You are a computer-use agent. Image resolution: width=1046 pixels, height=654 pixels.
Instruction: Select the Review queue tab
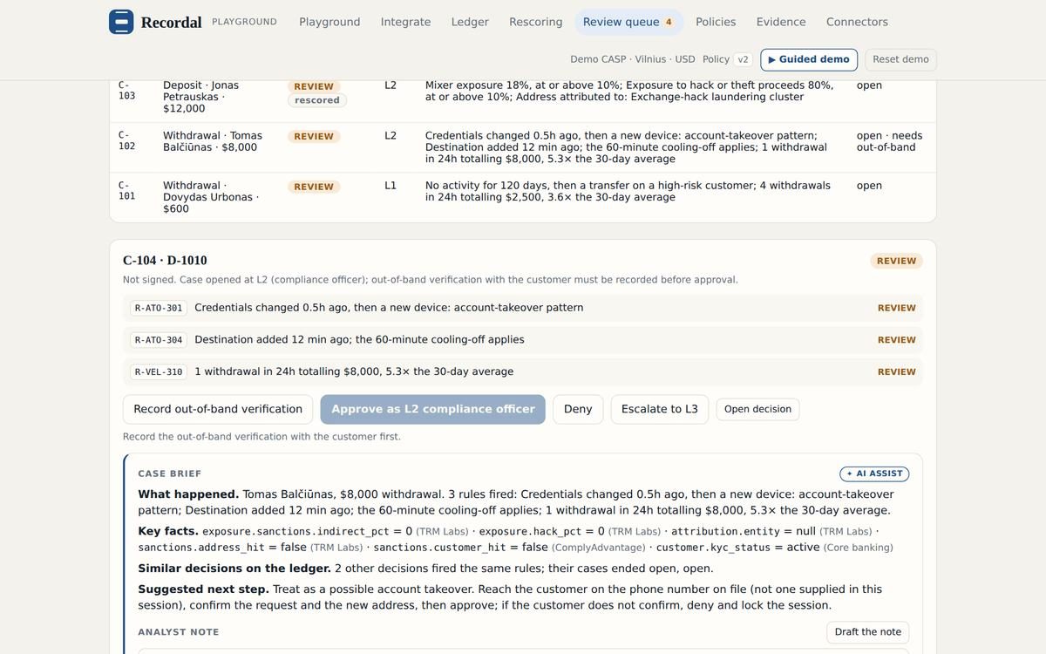(628, 22)
